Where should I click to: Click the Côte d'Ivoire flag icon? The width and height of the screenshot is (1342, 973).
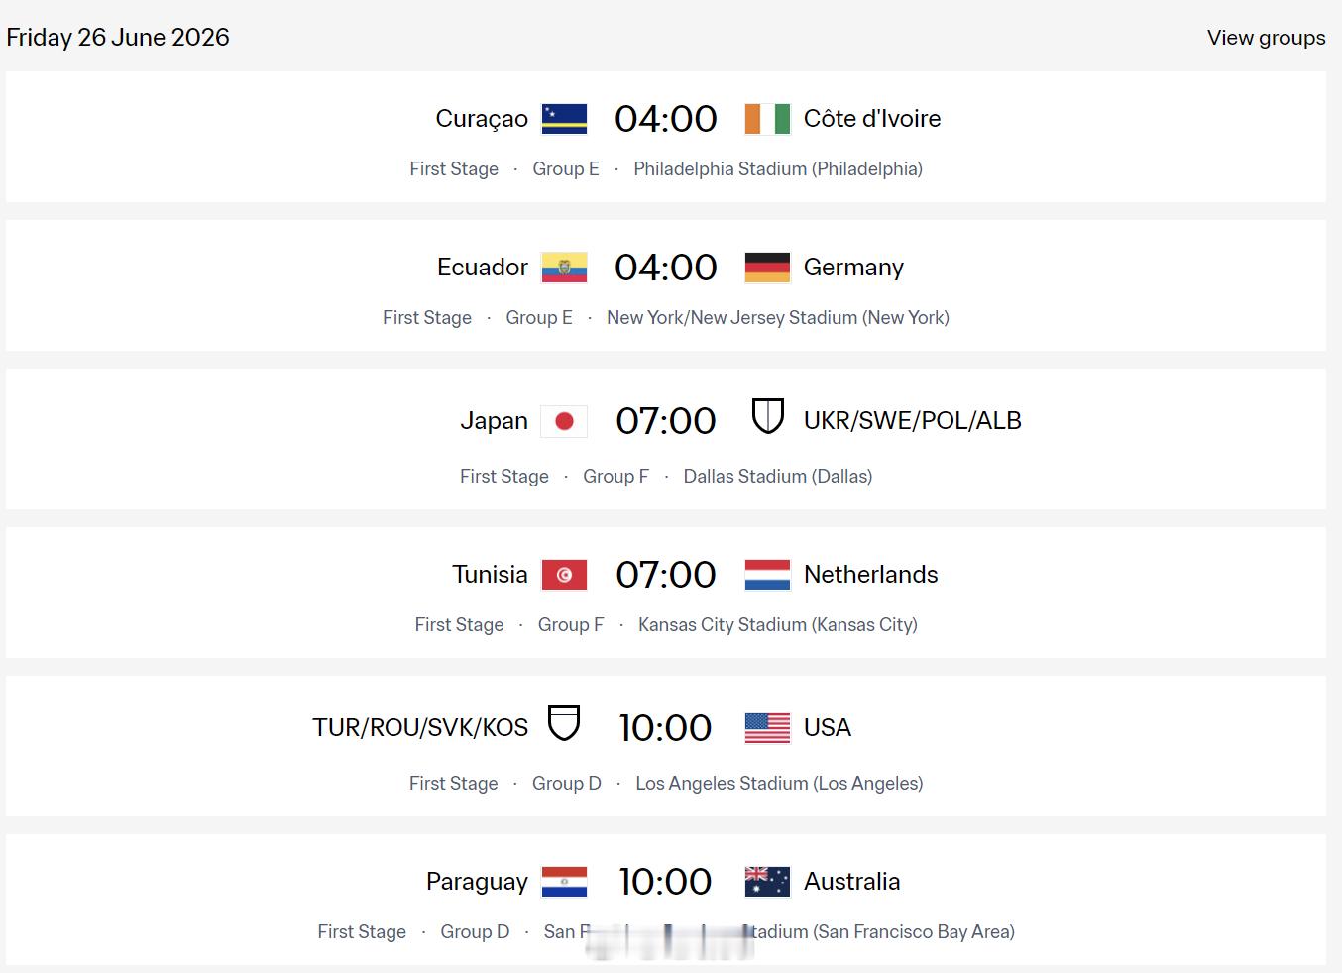767,119
